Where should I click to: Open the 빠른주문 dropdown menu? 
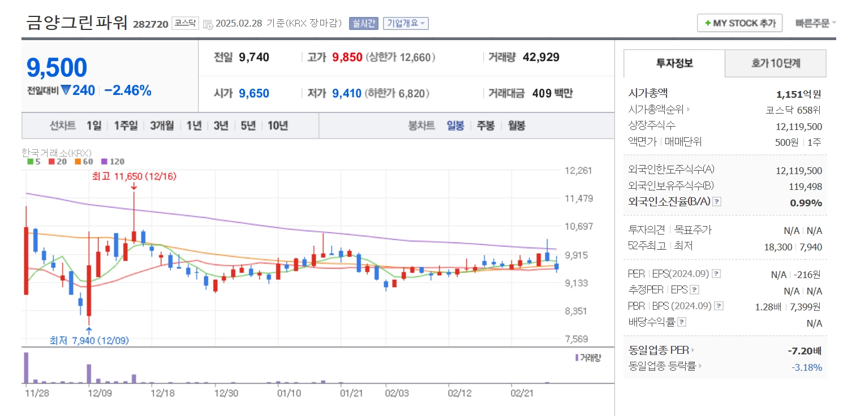tap(815, 23)
